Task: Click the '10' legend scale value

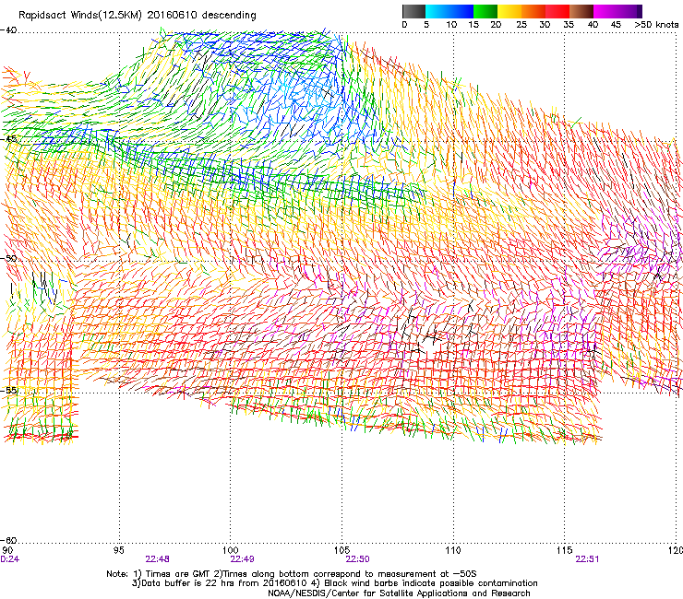Action: (x=451, y=25)
